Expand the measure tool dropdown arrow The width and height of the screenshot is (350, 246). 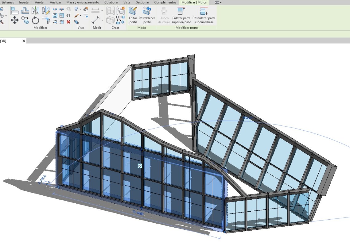pyautogui.click(x=102, y=21)
